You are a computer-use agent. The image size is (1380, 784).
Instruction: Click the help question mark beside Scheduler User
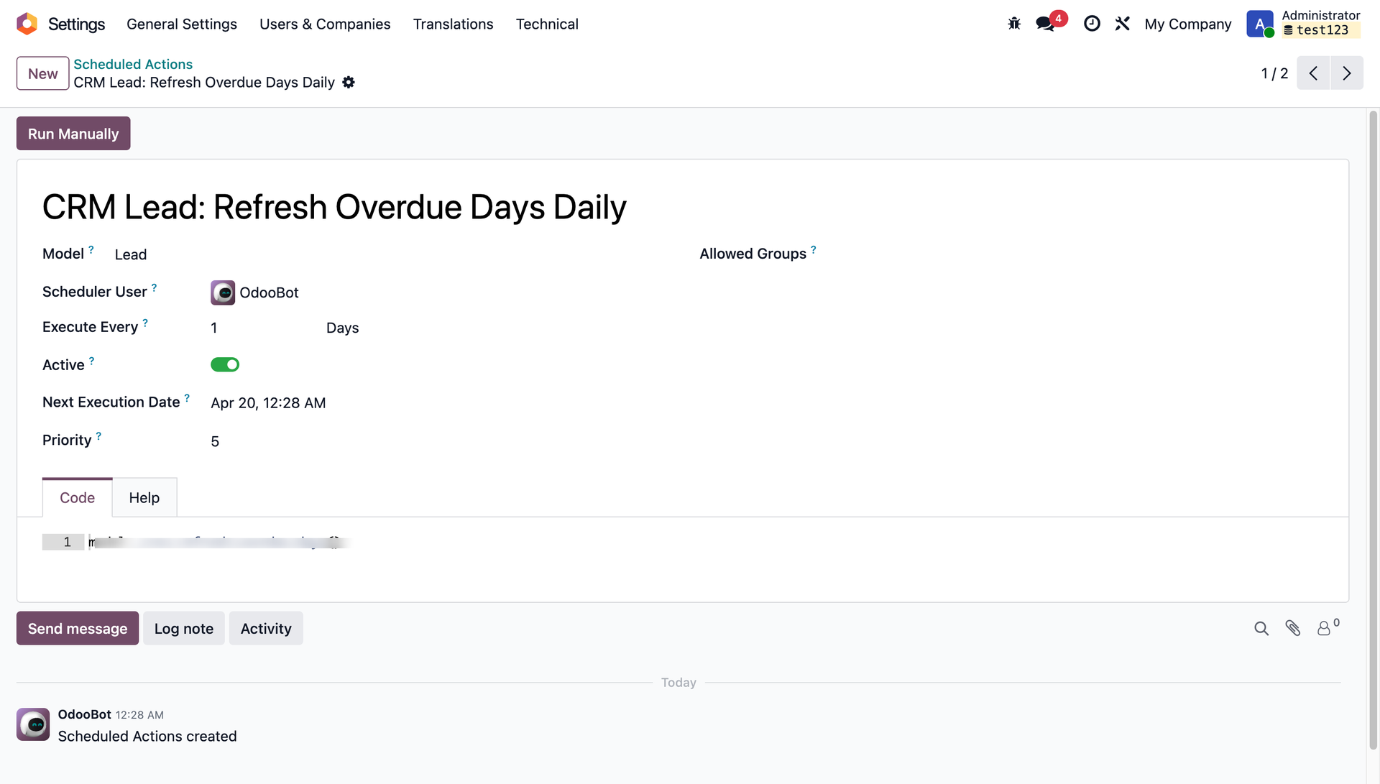154,288
